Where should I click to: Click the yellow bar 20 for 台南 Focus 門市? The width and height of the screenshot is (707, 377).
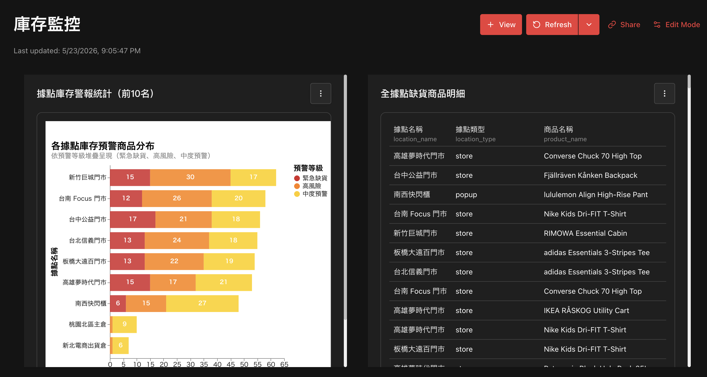[x=238, y=198]
